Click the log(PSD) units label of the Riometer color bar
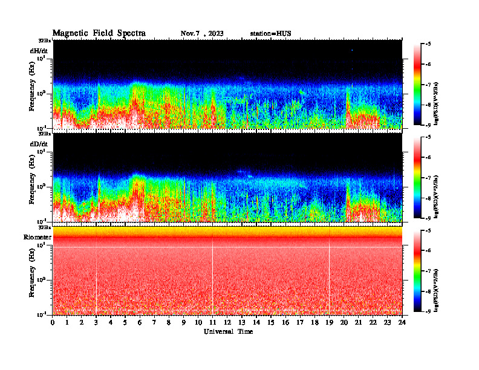This screenshot has height=370, width=479. [x=436, y=290]
